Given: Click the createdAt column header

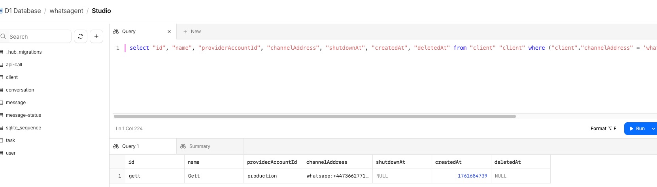Looking at the screenshot, I should pyautogui.click(x=448, y=162).
